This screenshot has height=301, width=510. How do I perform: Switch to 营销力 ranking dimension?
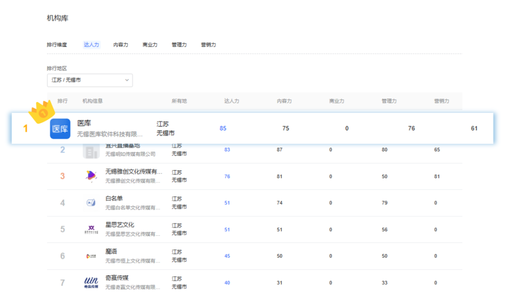[208, 45]
